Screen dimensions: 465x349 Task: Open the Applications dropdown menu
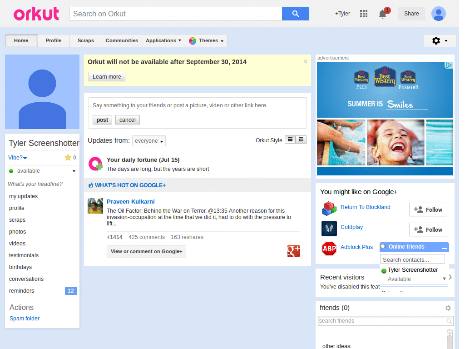point(163,40)
